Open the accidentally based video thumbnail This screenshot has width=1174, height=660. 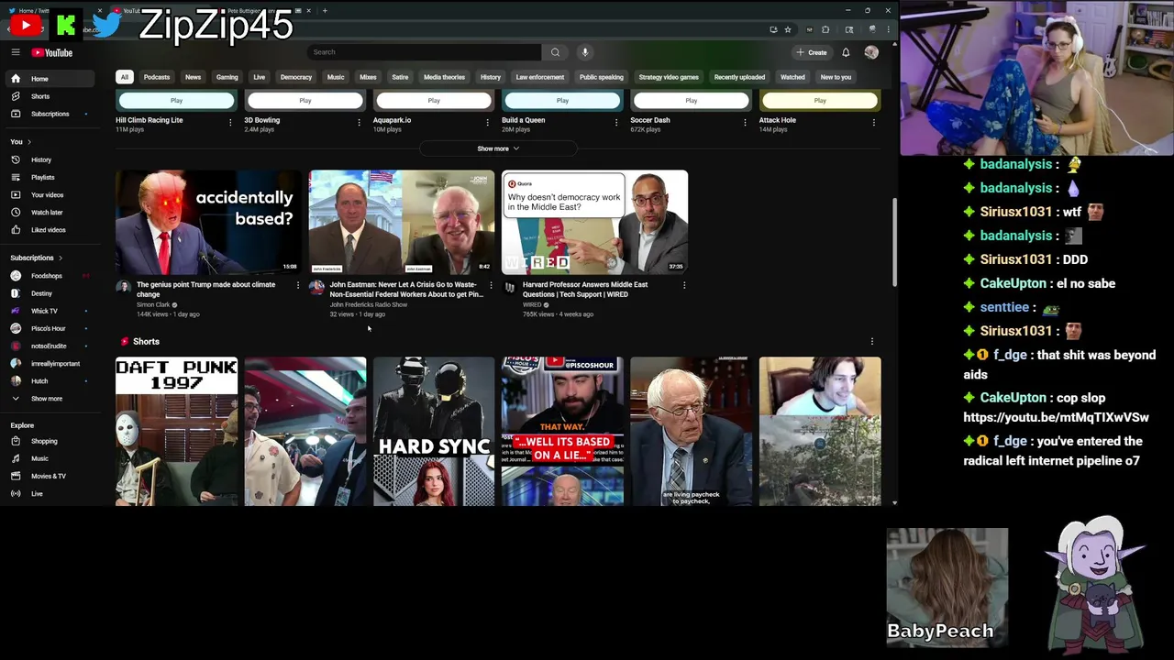[208, 222]
